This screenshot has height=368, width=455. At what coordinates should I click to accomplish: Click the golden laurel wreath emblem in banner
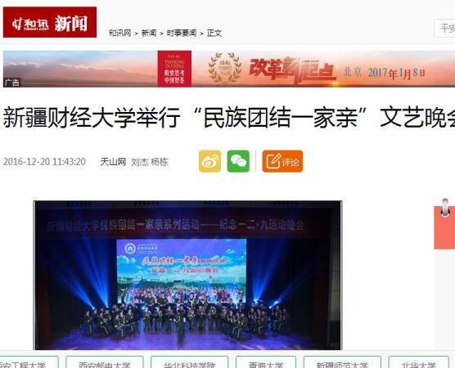[225, 68]
